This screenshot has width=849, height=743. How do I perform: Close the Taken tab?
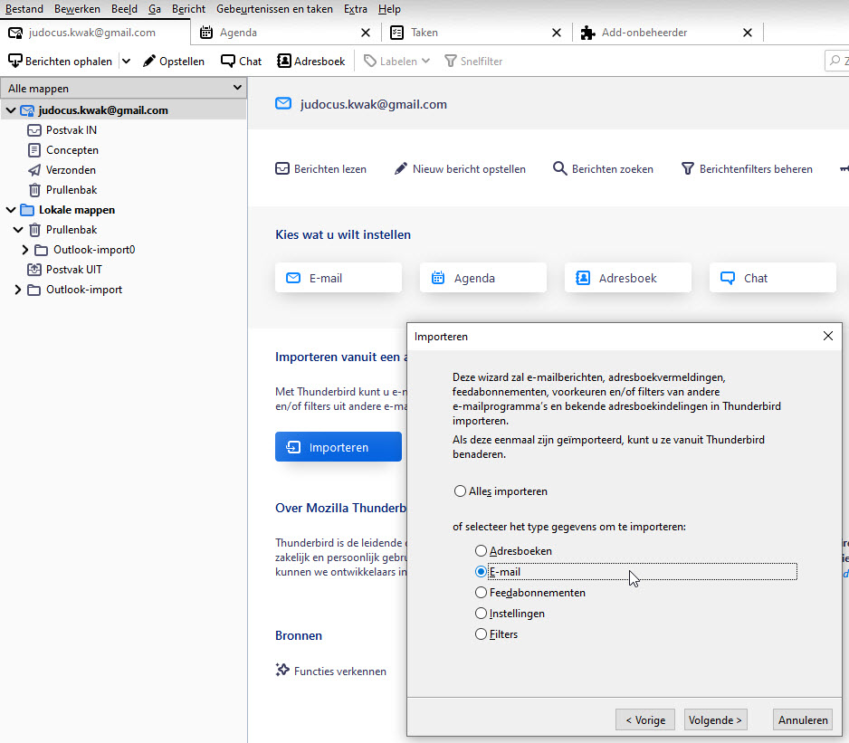pyautogui.click(x=556, y=33)
